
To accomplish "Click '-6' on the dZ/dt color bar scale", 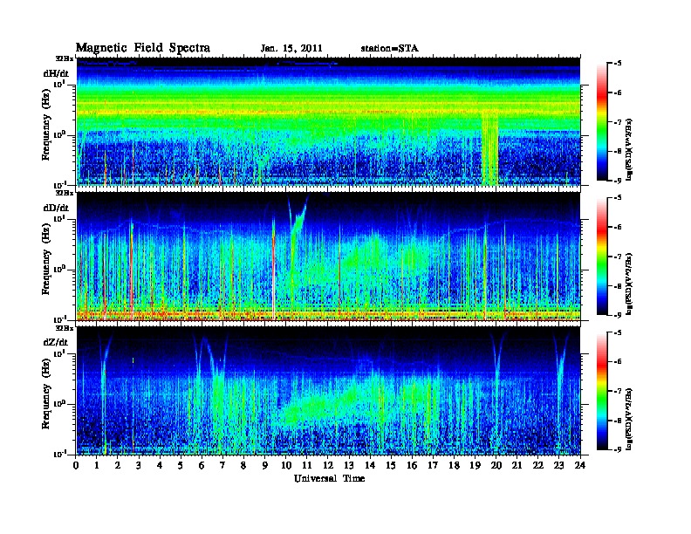I will tap(618, 362).
